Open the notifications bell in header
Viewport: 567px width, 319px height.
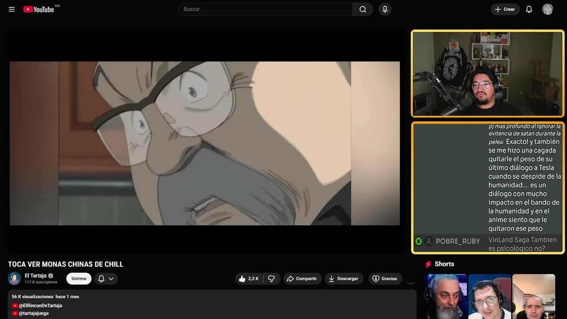tap(529, 9)
